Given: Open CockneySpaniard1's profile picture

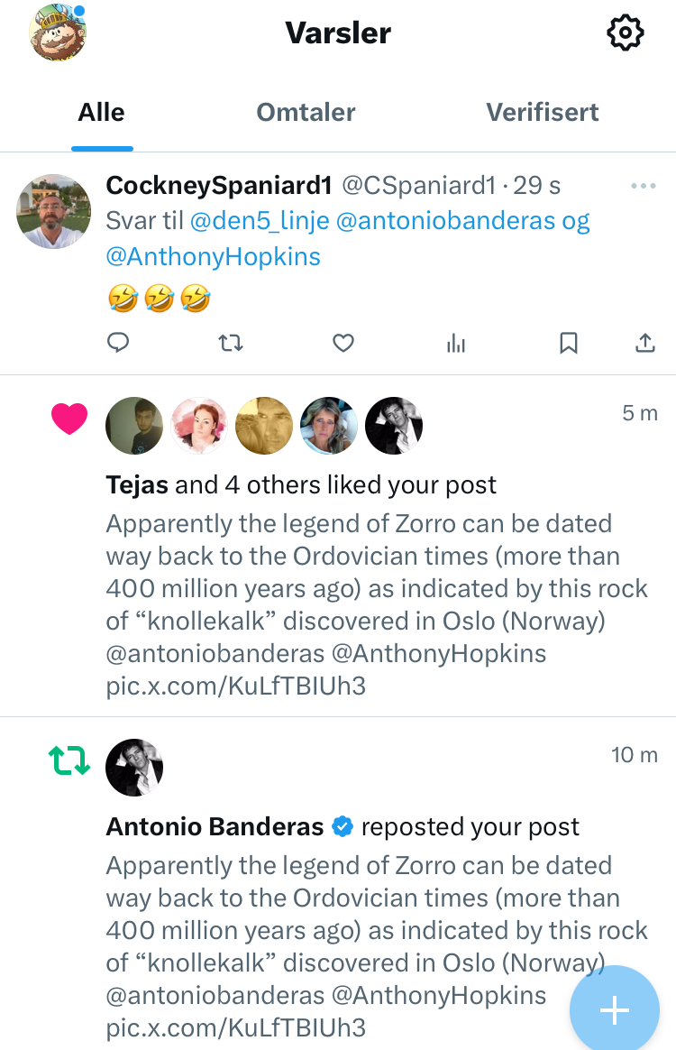Looking at the screenshot, I should pyautogui.click(x=53, y=211).
